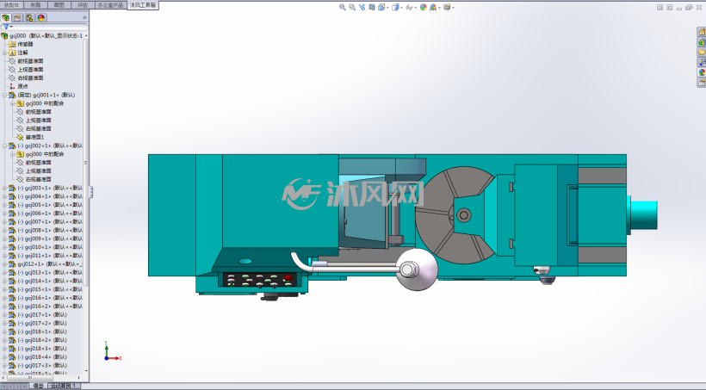The image size is (706, 390).
Task: Switch to the 办公室产品 tab
Action: [111, 5]
